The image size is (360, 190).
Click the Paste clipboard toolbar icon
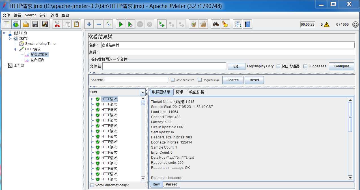point(77,24)
